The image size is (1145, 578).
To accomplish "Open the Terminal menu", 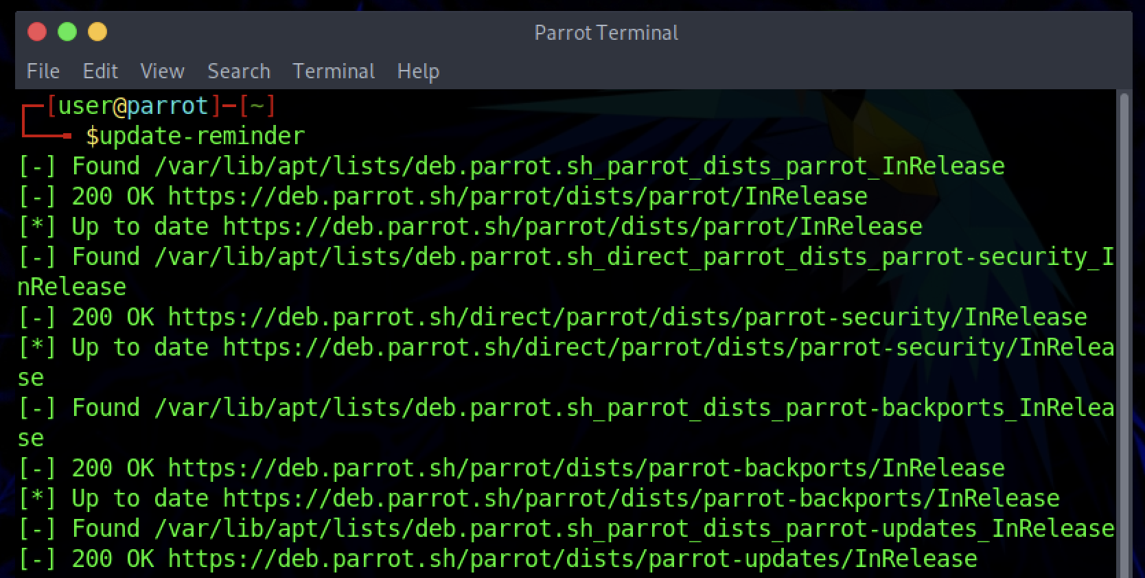I will tap(334, 71).
